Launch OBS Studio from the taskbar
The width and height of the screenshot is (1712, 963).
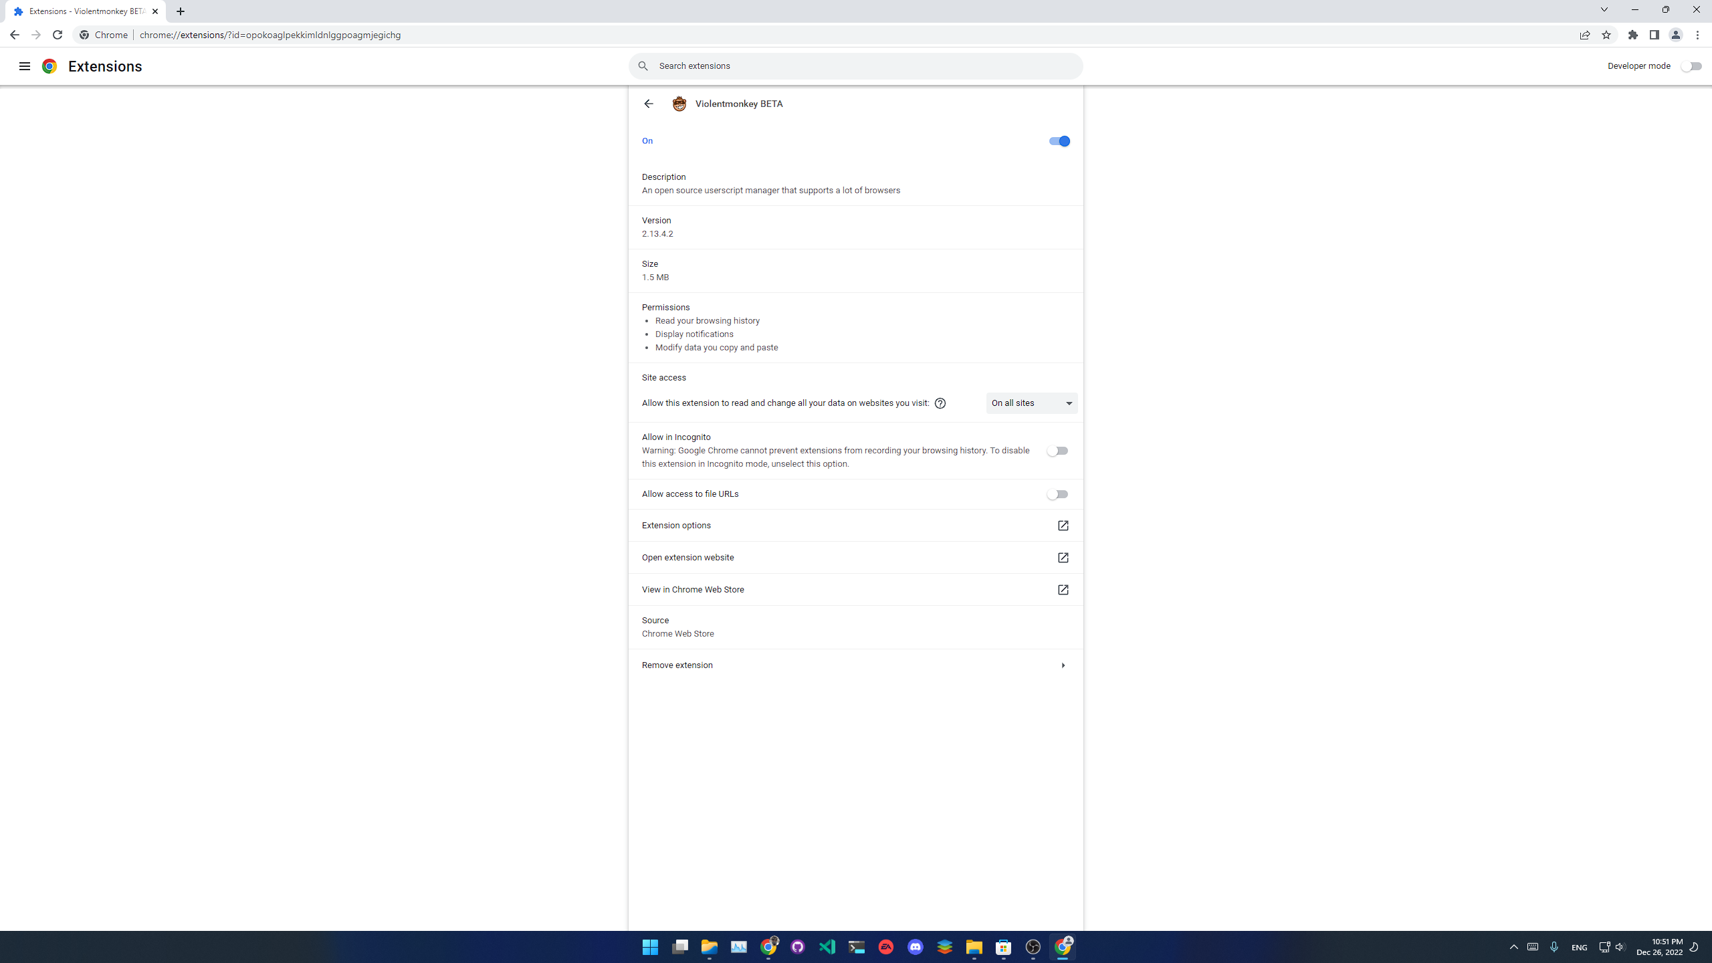[x=1033, y=947]
